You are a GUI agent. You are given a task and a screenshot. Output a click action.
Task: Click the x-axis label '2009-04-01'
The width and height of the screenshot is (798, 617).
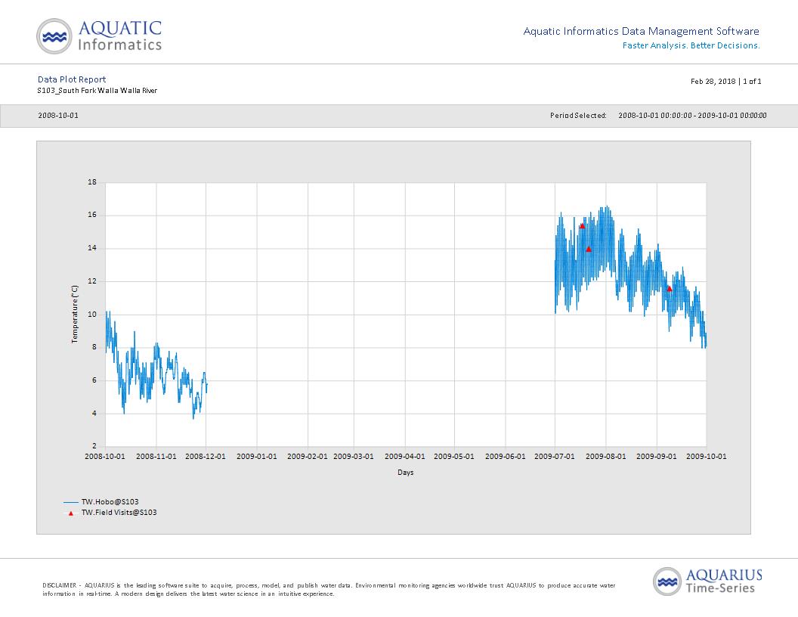(x=404, y=457)
